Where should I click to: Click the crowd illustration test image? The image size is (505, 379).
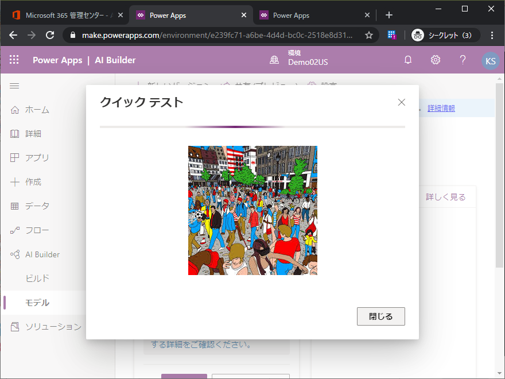[252, 210]
